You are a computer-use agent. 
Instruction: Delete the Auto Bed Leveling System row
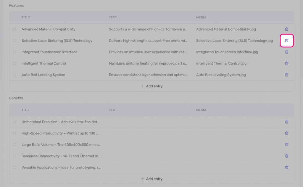[286, 75]
